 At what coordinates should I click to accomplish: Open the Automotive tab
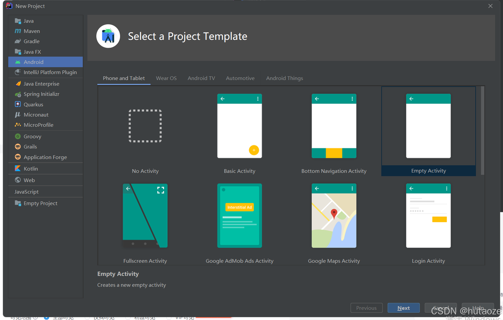240,78
